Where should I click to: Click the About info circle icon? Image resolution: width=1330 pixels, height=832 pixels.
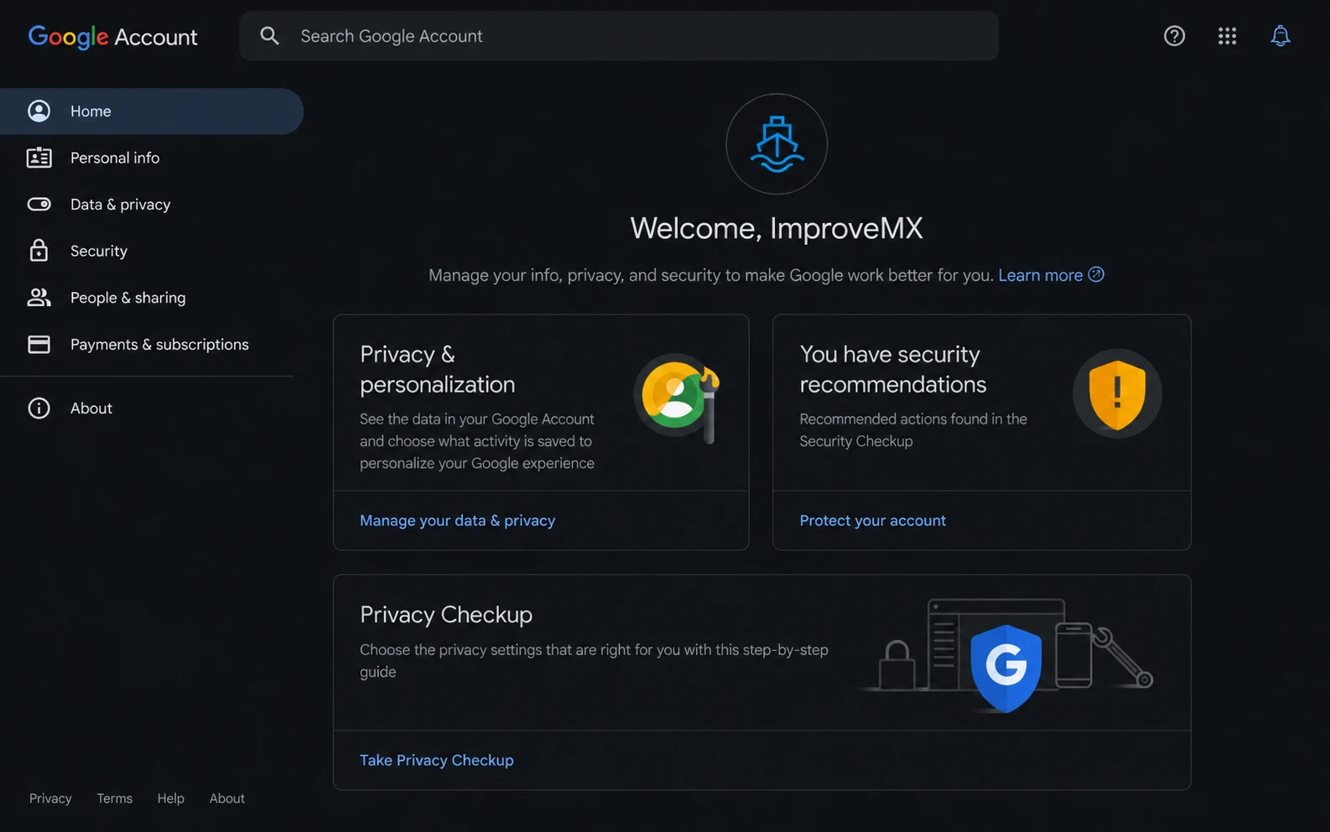39,408
